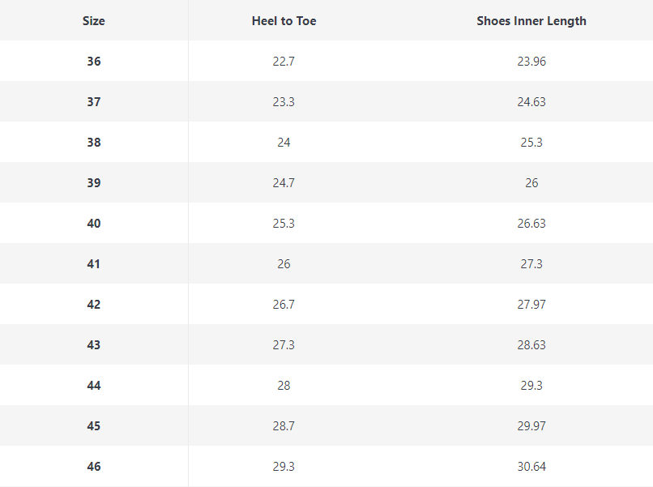This screenshot has height=487, width=653.
Task: Click the 30.64 inner length cell
Action: (531, 467)
